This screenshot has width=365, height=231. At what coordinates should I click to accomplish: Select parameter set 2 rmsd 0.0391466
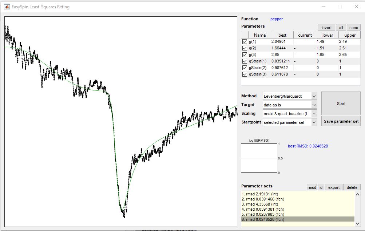[298, 199]
